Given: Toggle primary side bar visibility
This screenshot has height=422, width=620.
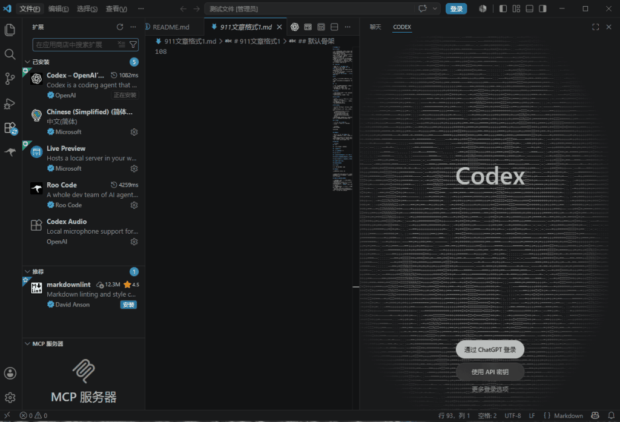Looking at the screenshot, I should (x=503, y=8).
